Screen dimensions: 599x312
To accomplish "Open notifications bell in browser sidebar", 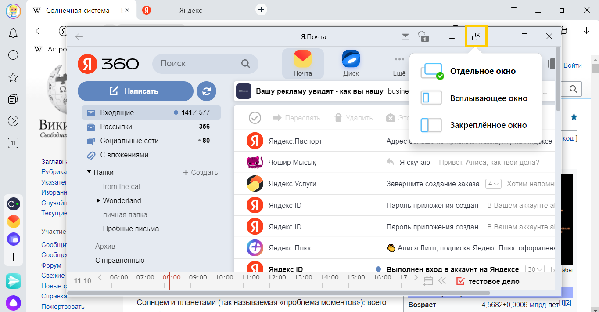I will pos(13,33).
